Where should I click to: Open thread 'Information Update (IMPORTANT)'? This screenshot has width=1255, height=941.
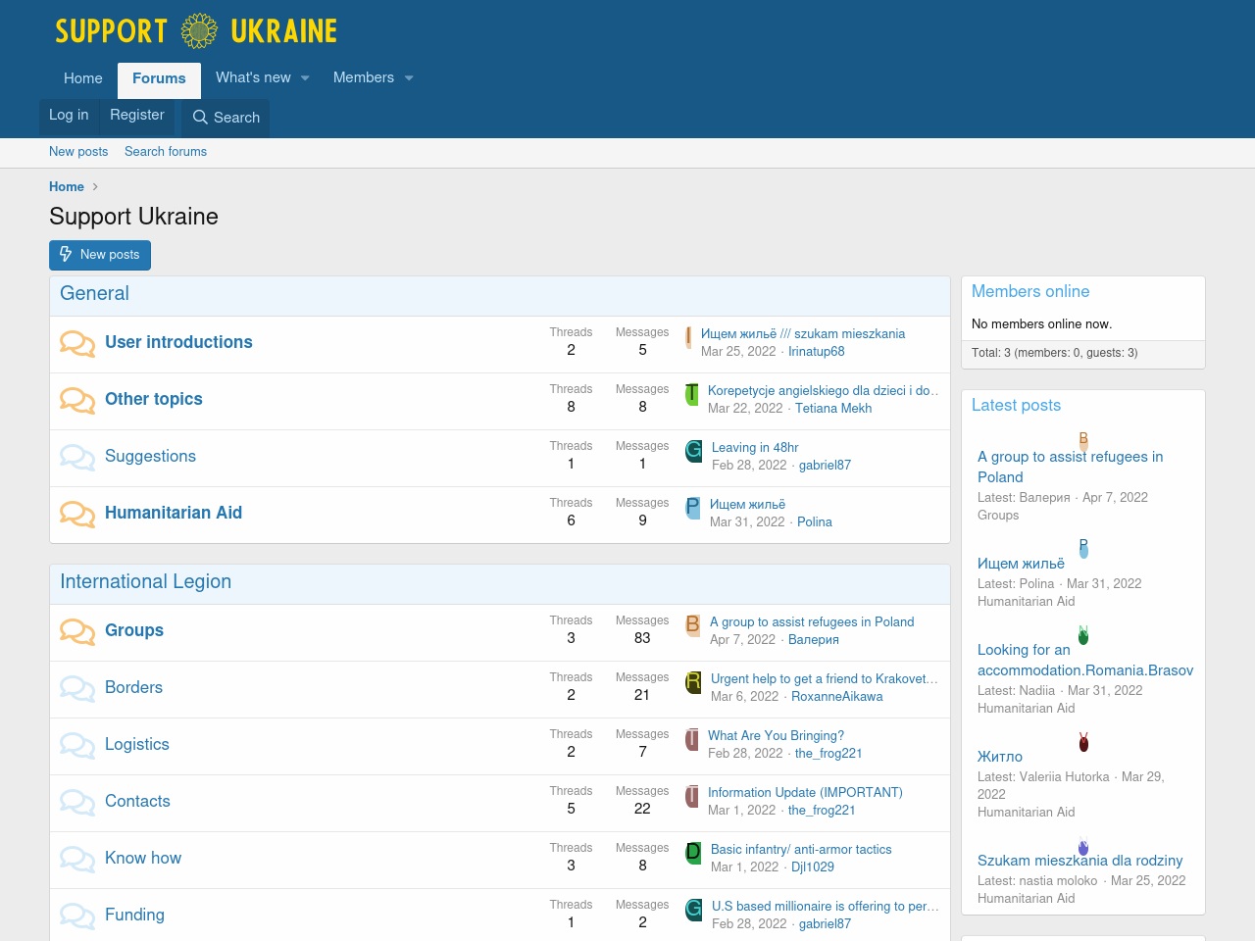point(805,793)
